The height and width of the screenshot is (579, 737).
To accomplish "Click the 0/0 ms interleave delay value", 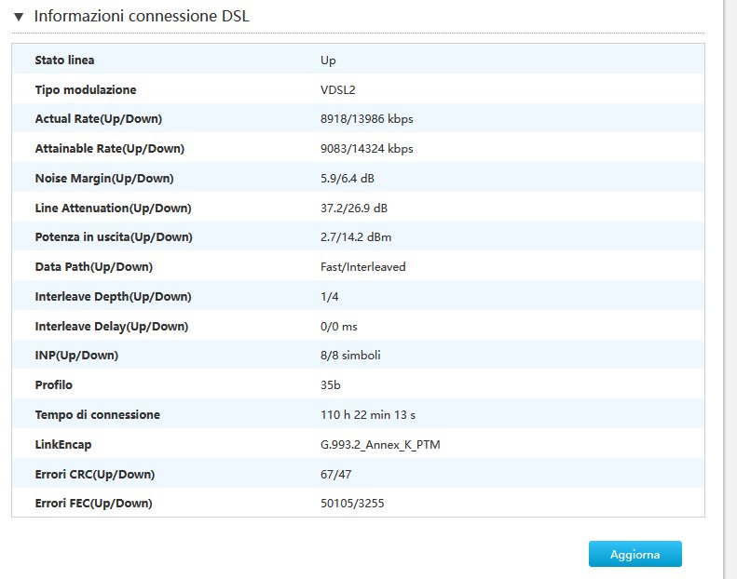I will tap(338, 327).
